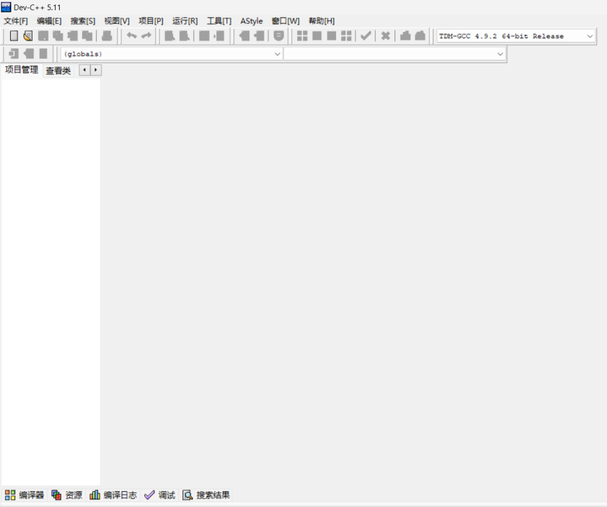This screenshot has height=507, width=607.
Task: Open the AStyle menu
Action: (x=252, y=21)
